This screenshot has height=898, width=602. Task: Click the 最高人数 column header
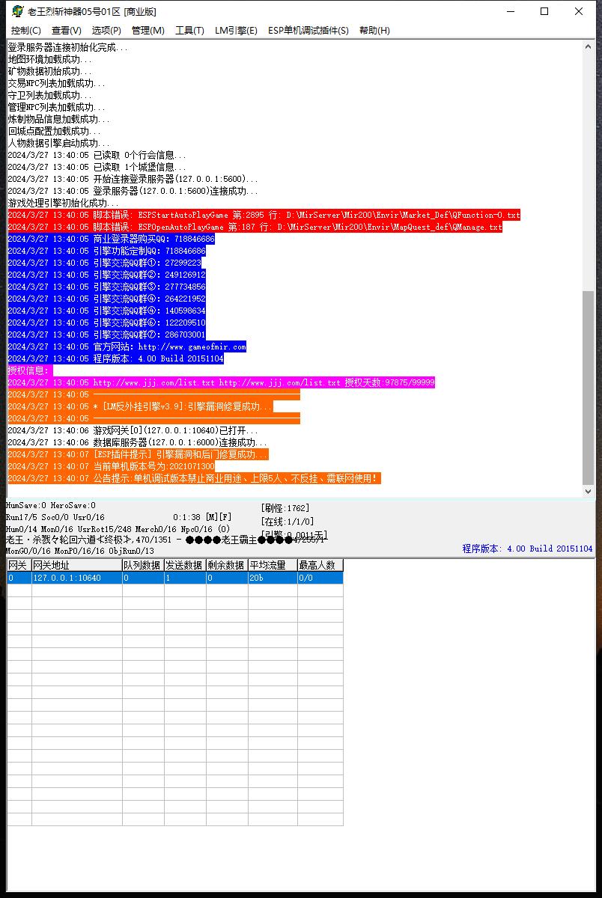point(320,565)
